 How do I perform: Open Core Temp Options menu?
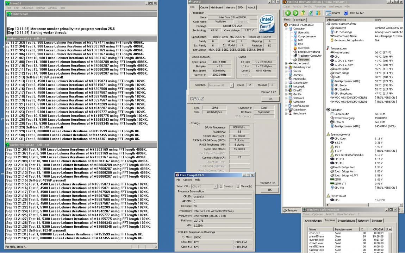(x=188, y=180)
